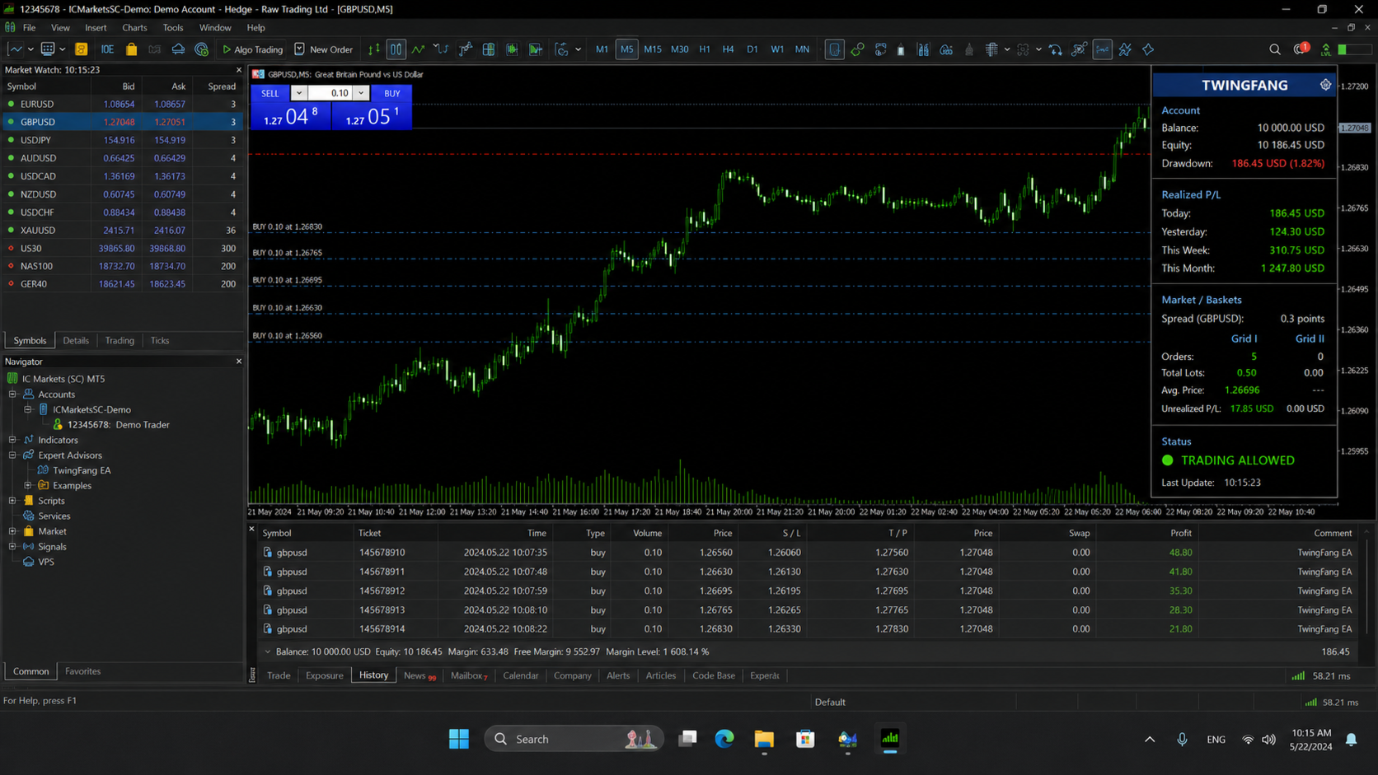Screen dimensions: 1378x775
Task: Open the chart template dropdown arrow
Action: click(578, 49)
